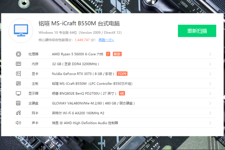This screenshot has height=150, width=225.
Task: Click the 重新扫描 green button
Action: (197, 31)
